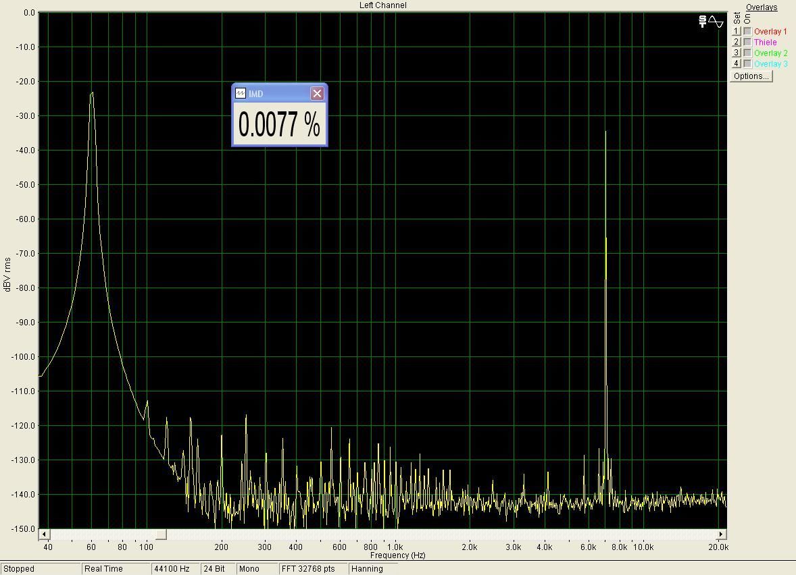796x575 pixels.
Task: Click the frequency axis scrollbar thumb
Action: click(161, 535)
